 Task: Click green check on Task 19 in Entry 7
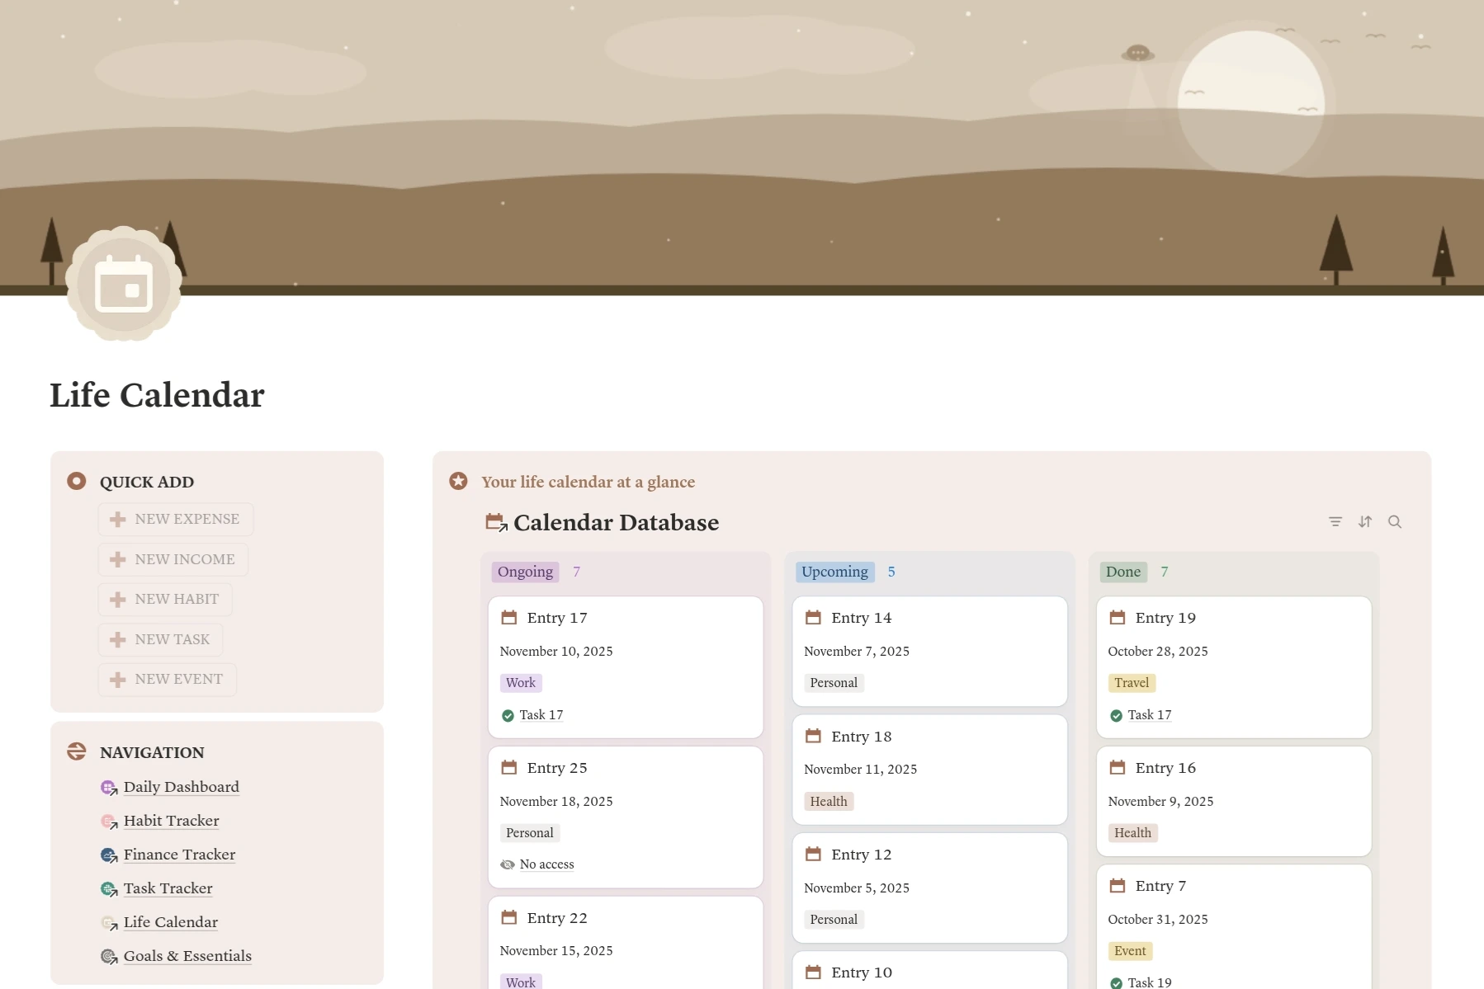(x=1117, y=983)
